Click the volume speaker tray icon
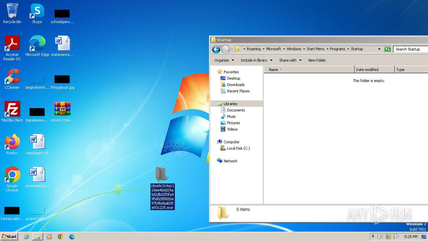428x241 pixels. tap(380, 237)
